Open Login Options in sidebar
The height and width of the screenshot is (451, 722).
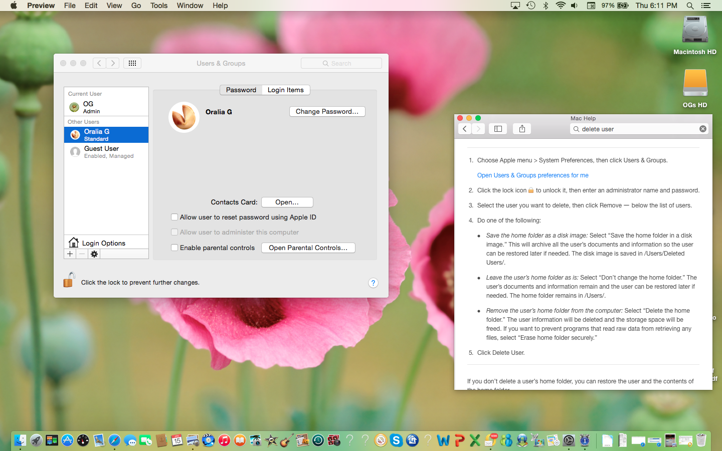pyautogui.click(x=106, y=243)
